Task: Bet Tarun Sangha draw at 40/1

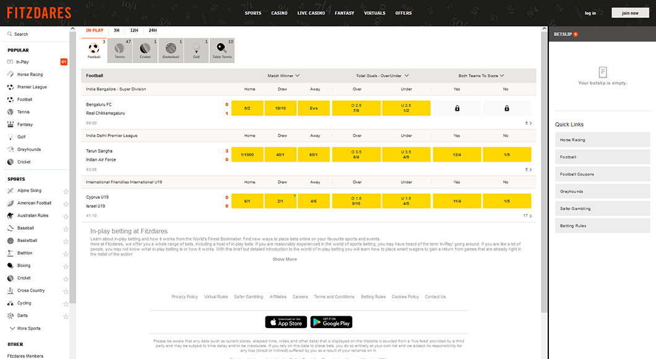Action: (280, 154)
